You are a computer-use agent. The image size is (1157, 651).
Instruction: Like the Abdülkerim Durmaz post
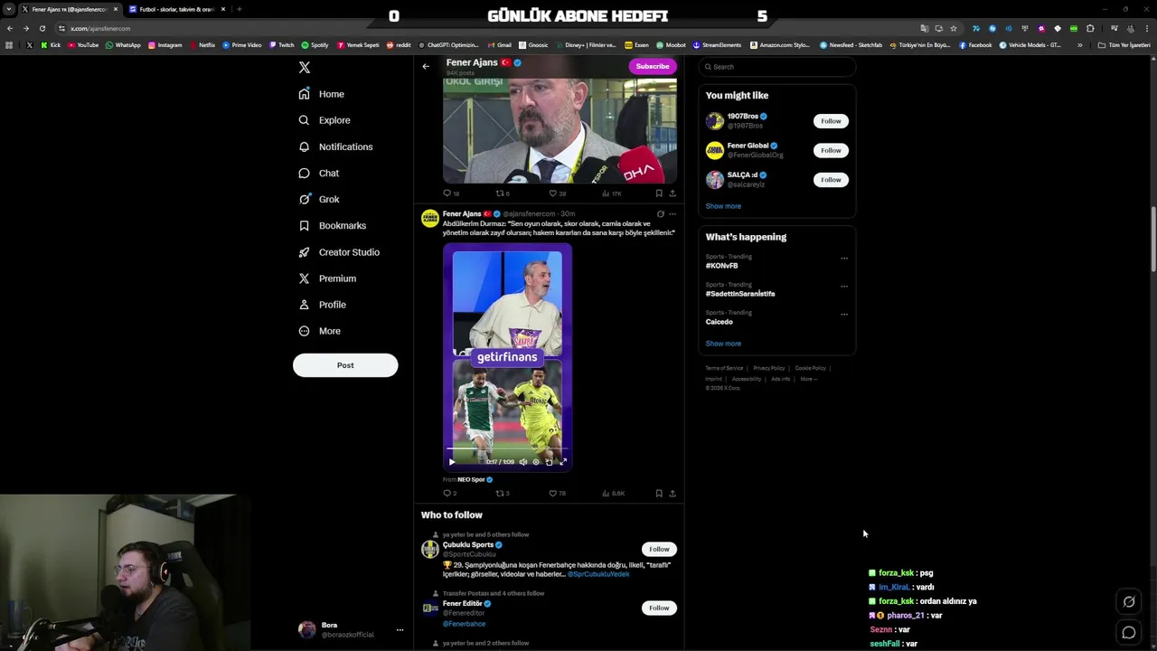(x=558, y=494)
